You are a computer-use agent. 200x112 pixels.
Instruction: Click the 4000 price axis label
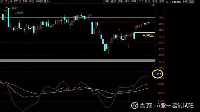tap(161, 55)
